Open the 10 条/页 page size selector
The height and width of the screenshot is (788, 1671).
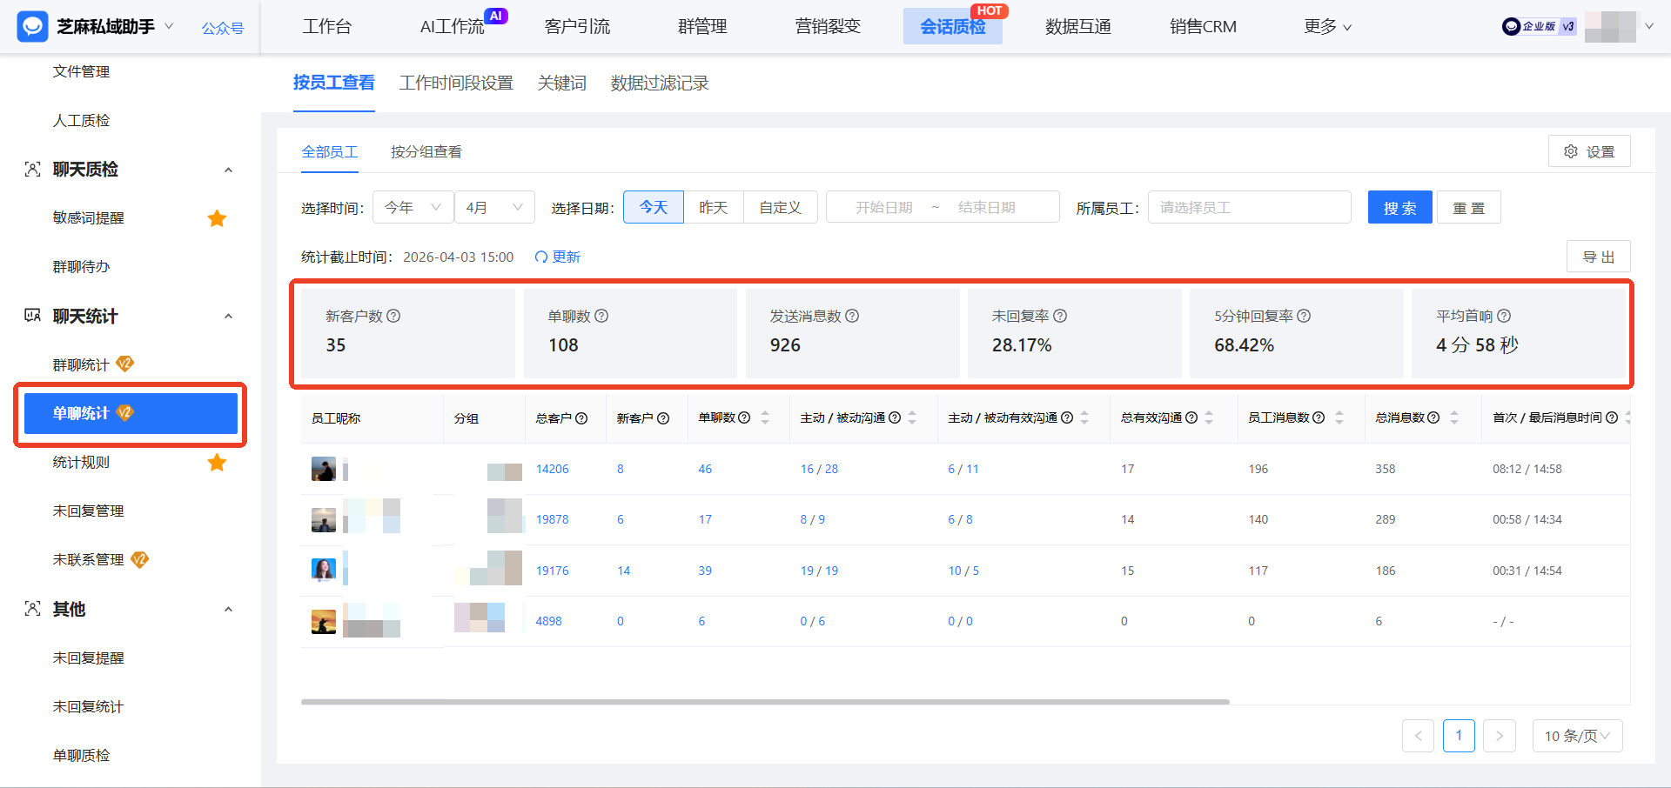1576,735
